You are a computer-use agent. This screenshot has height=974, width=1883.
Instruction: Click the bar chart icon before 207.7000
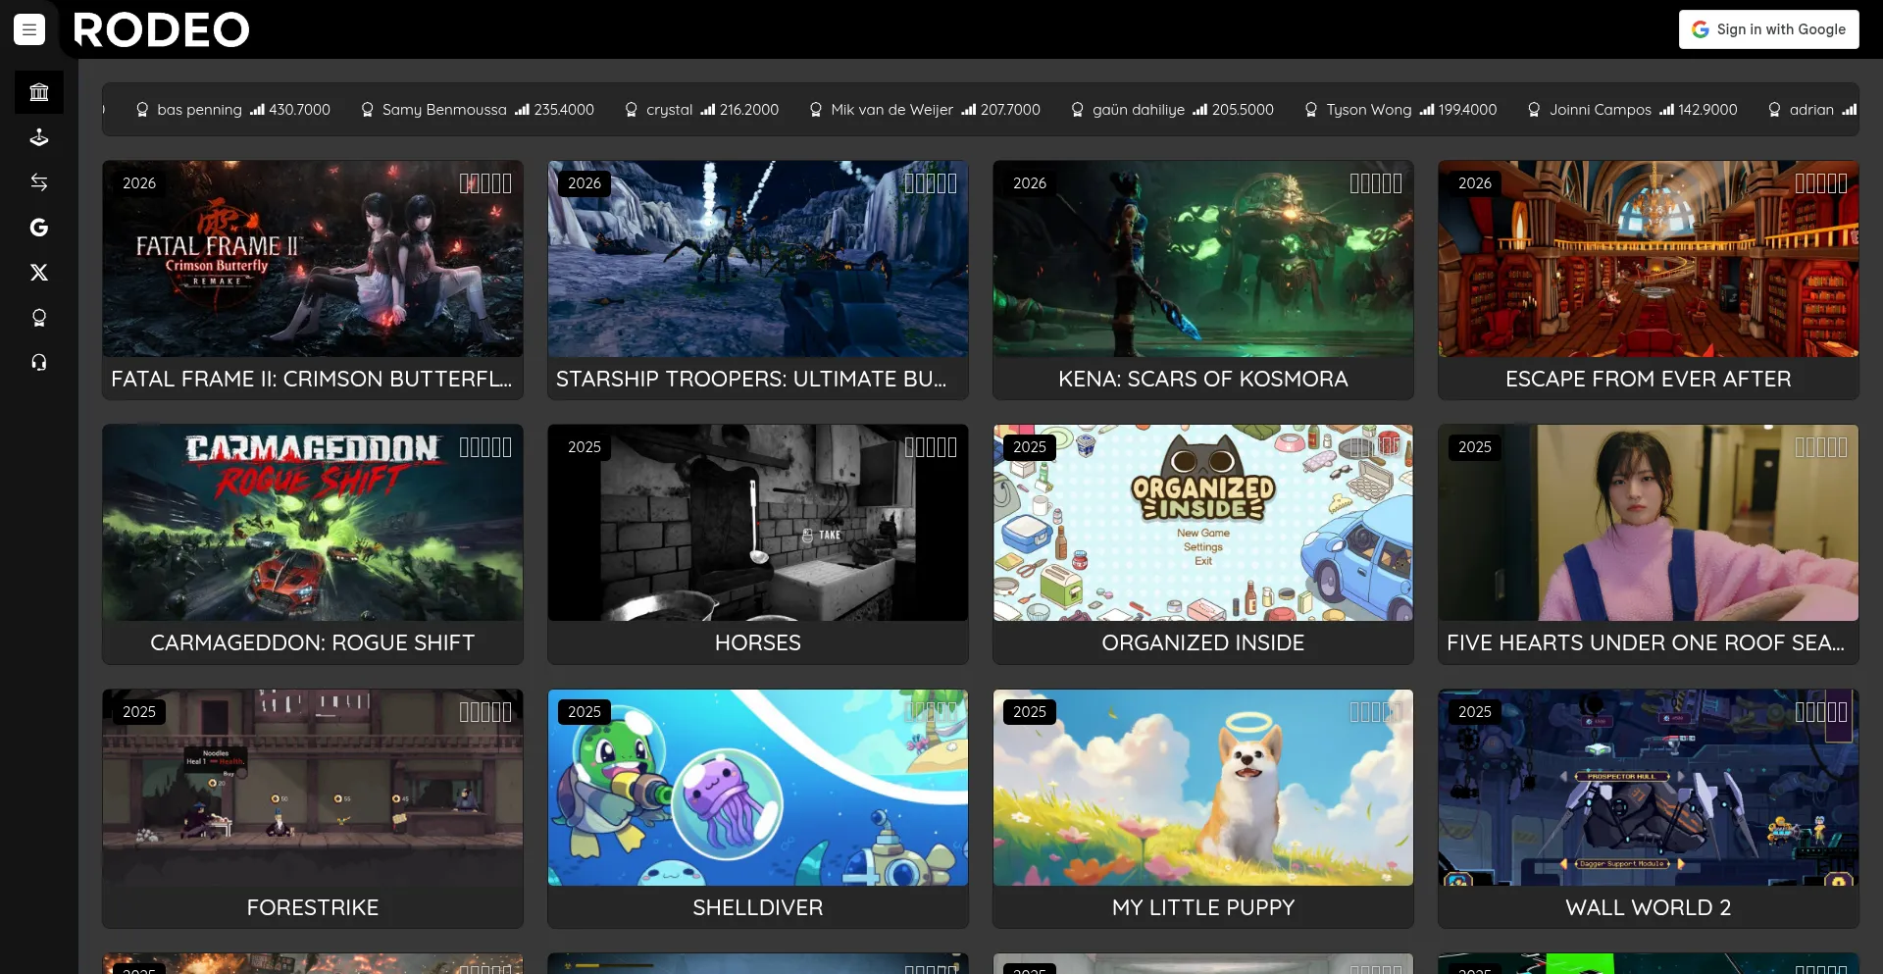969,110
